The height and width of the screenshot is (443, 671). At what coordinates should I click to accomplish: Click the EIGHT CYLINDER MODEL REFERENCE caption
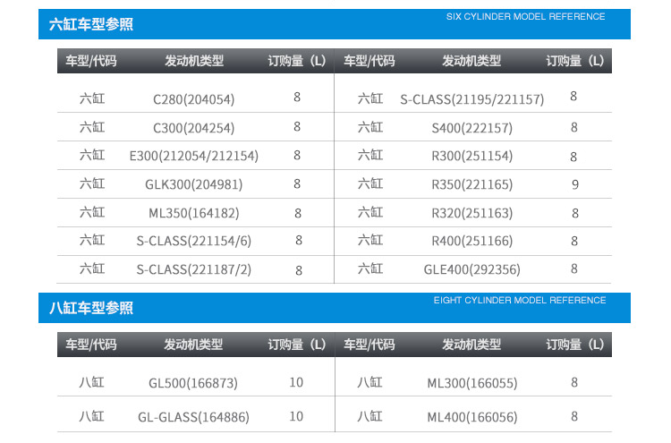tap(520, 300)
